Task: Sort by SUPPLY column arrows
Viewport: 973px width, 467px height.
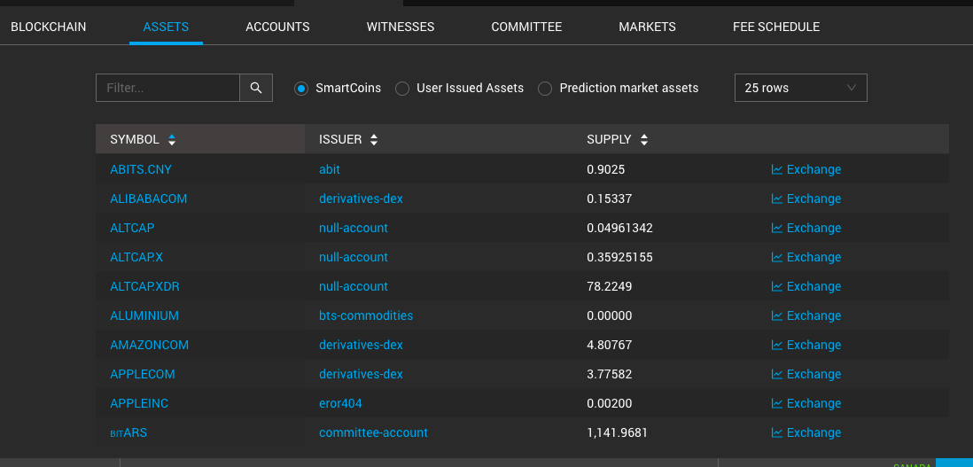Action: point(644,139)
